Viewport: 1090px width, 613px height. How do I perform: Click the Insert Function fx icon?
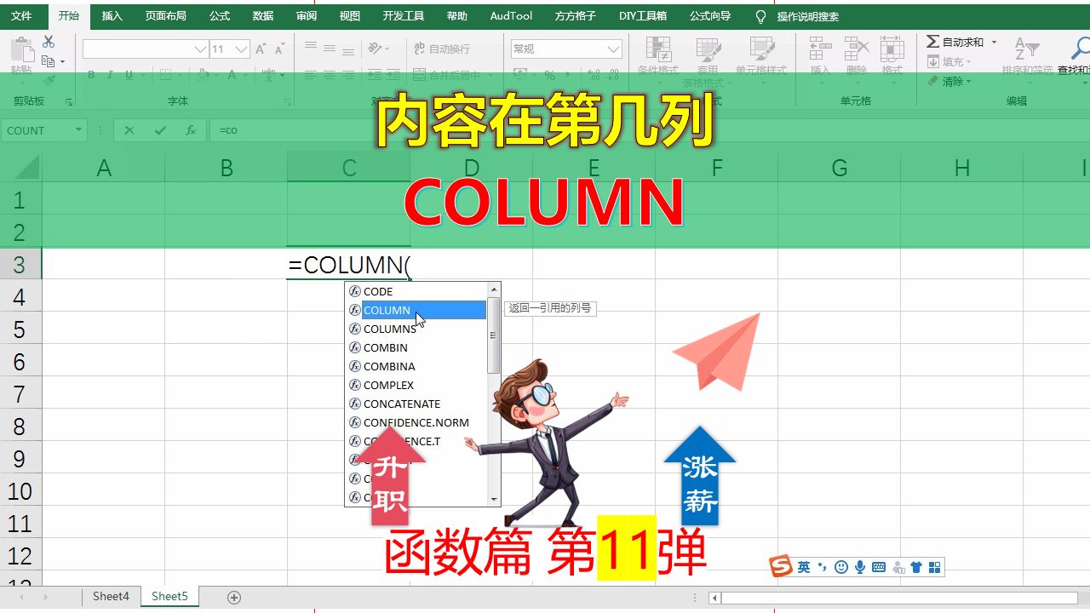[x=192, y=130]
